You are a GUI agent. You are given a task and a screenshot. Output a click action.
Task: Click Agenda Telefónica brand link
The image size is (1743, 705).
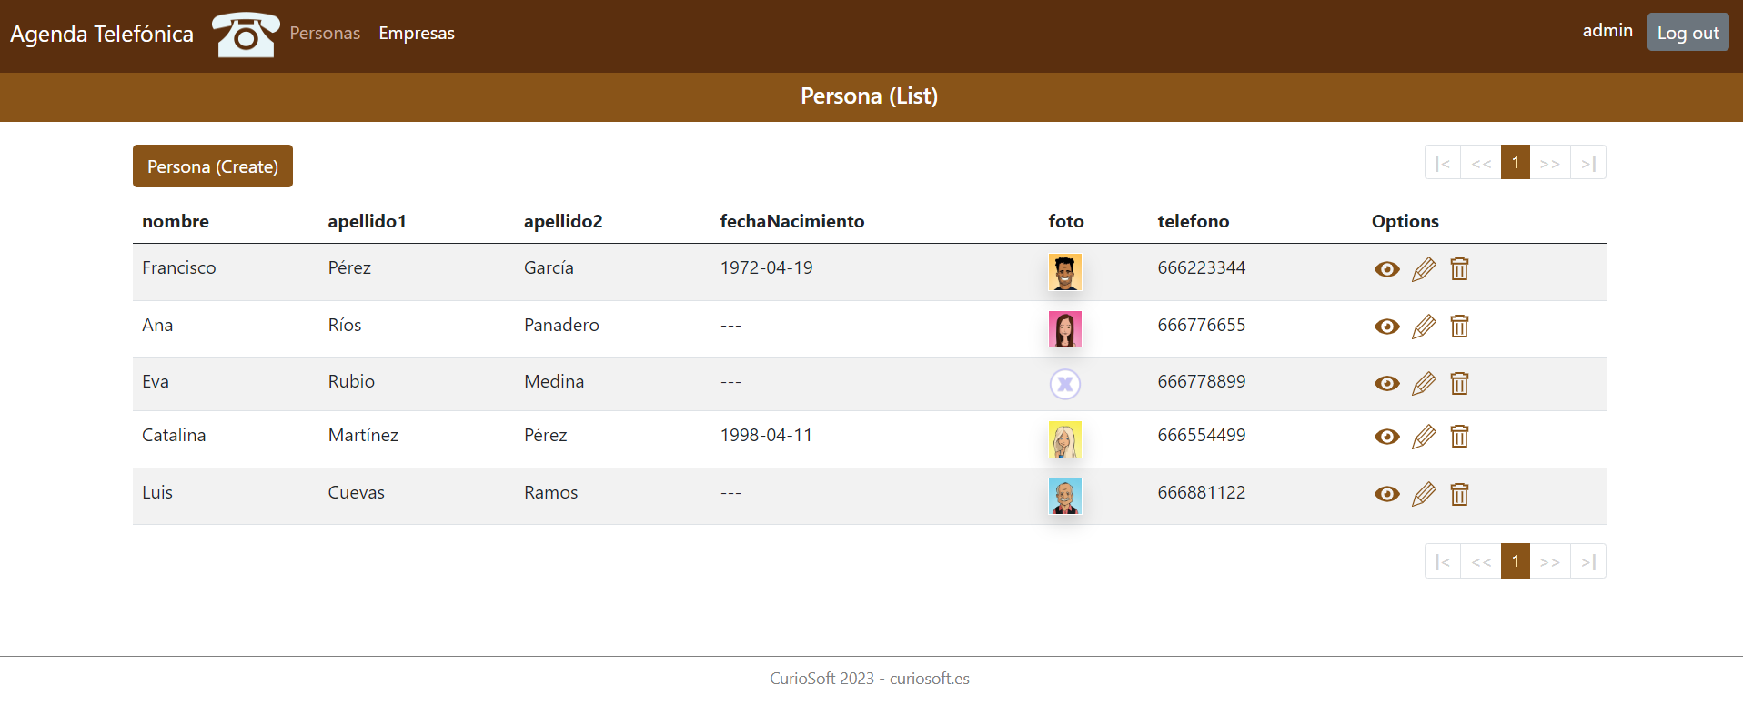(x=102, y=34)
